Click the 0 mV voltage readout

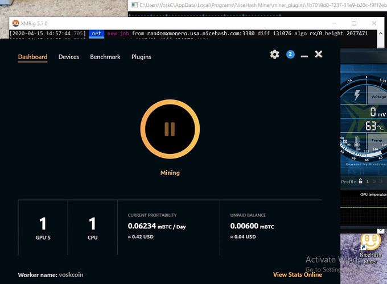(378, 112)
